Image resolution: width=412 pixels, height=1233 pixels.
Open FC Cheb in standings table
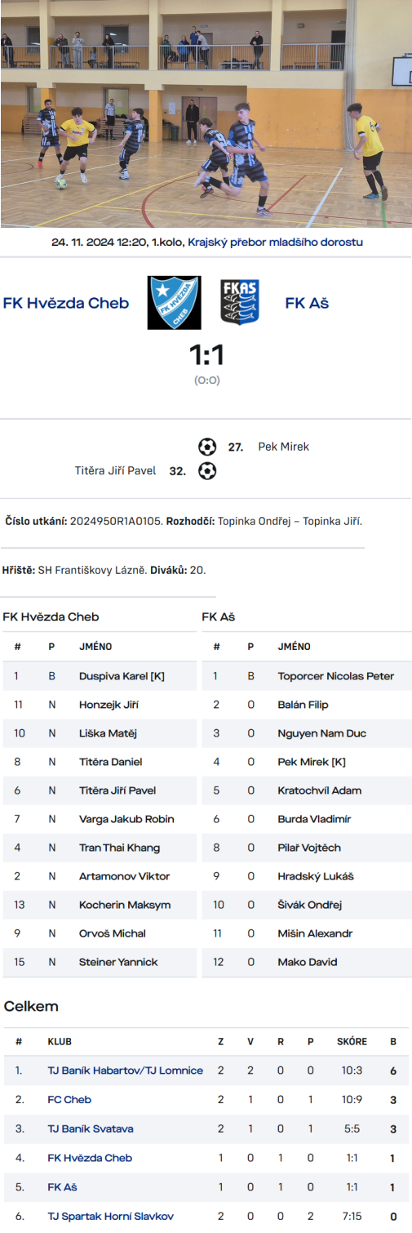69,1099
